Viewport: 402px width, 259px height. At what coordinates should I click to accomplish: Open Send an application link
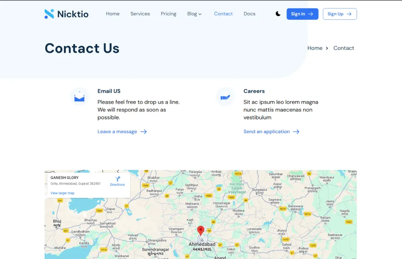272,132
